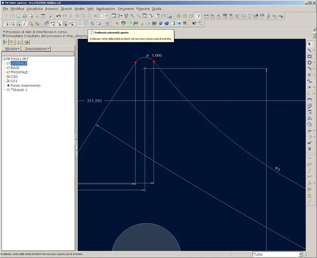Viewport: 317px width, 258px height.
Task: Expand the Impostazioni dropdown
Action: [37, 48]
